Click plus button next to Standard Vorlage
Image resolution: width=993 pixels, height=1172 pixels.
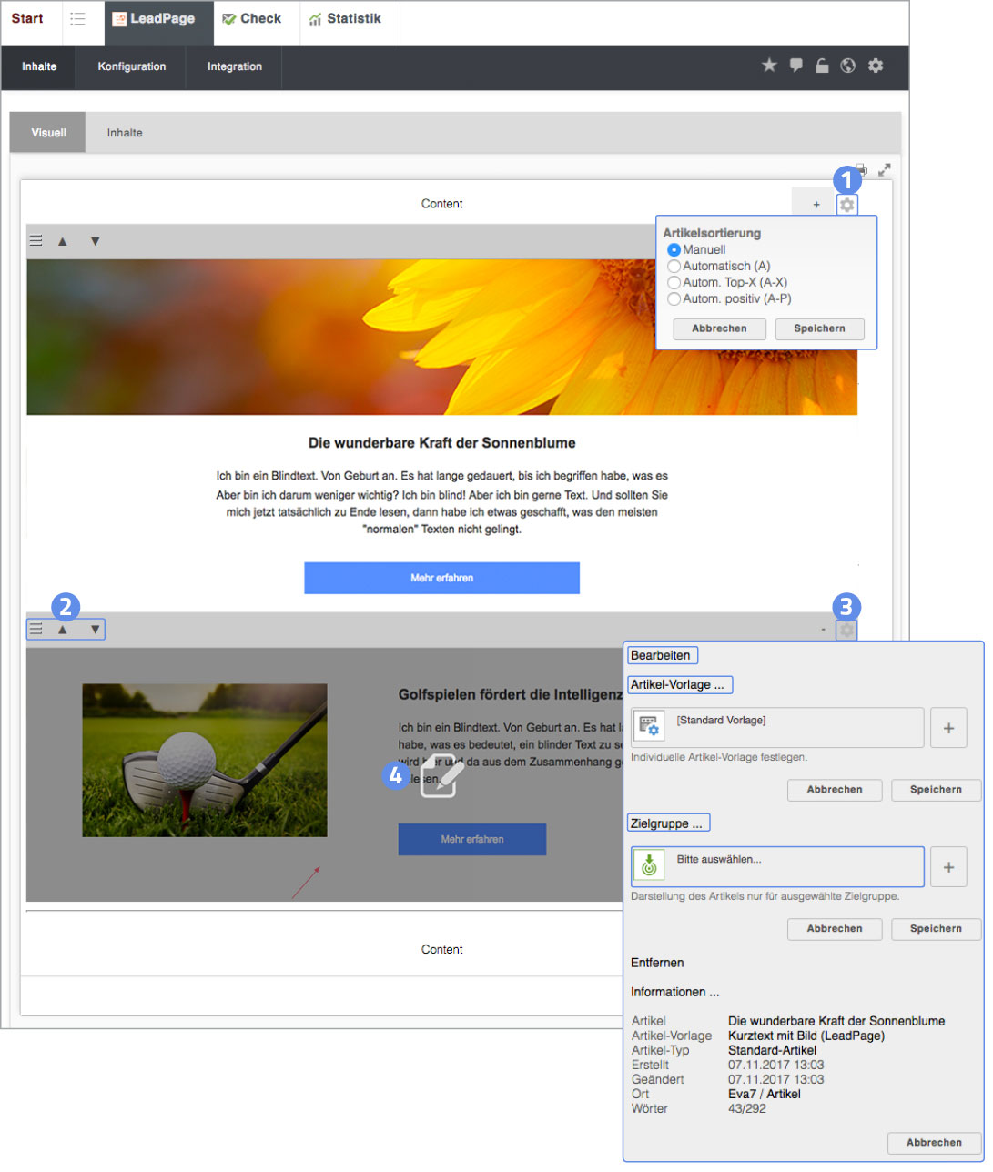[948, 728]
